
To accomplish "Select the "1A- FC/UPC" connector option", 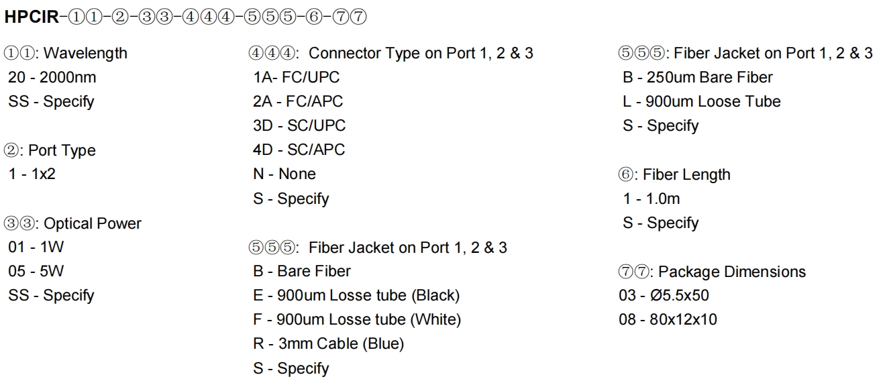I will (x=297, y=77).
